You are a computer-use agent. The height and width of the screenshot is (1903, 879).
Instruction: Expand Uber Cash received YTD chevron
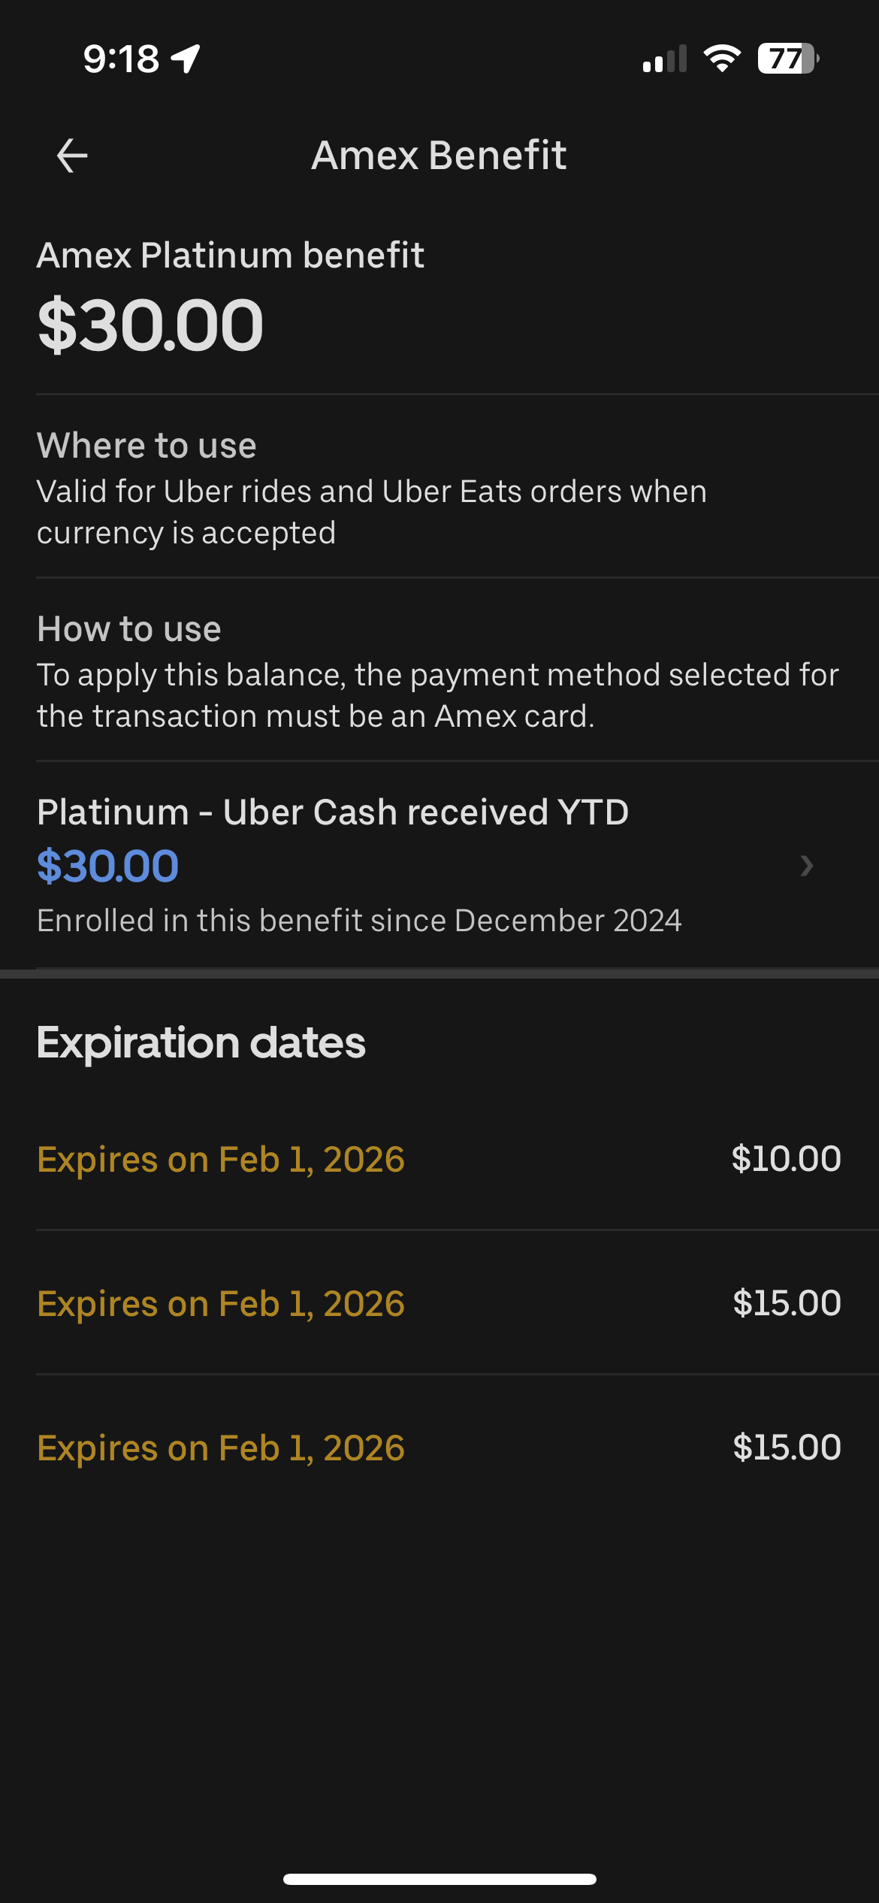807,866
